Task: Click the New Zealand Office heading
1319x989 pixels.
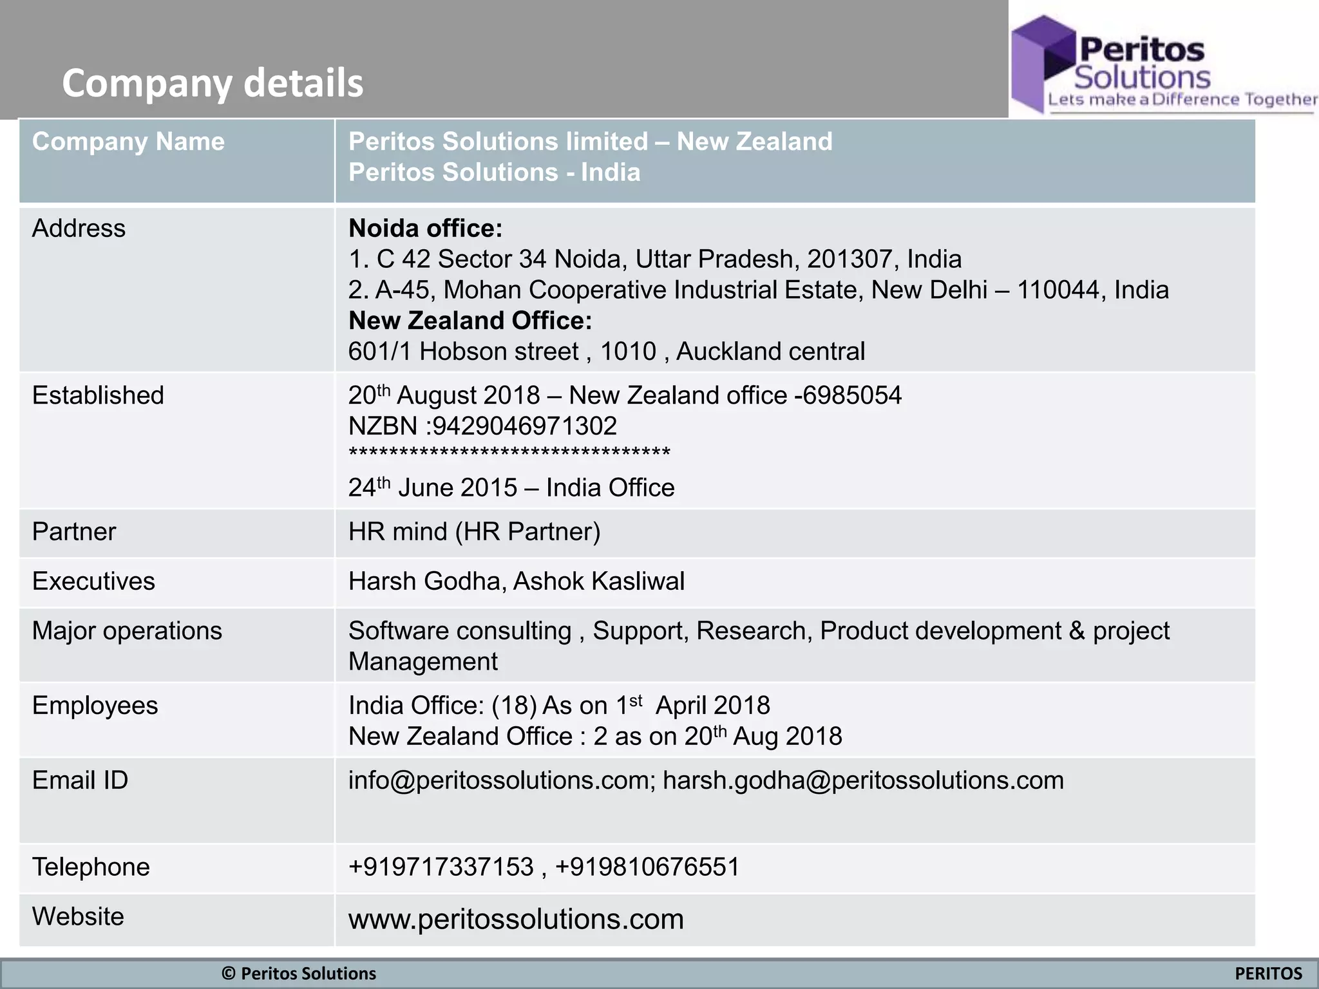Action: click(x=470, y=321)
